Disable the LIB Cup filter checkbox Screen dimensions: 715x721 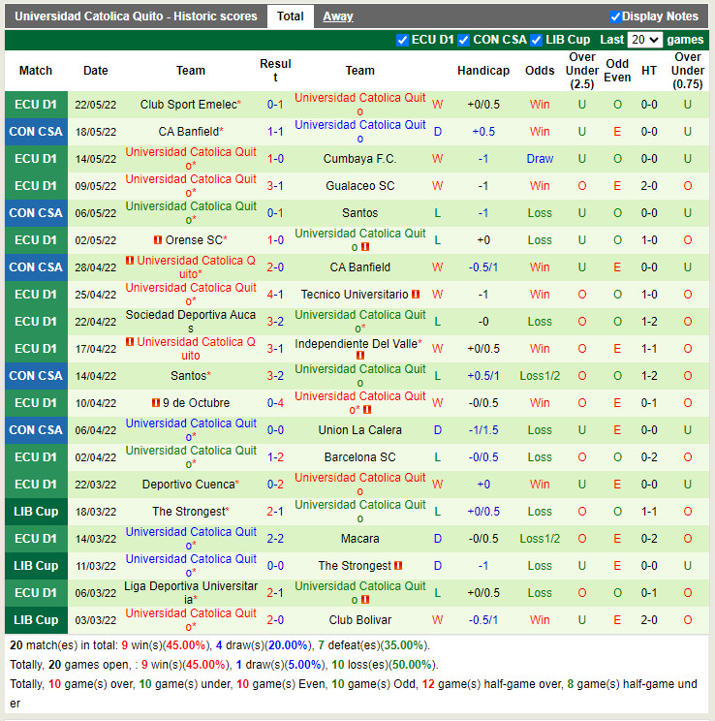(537, 40)
